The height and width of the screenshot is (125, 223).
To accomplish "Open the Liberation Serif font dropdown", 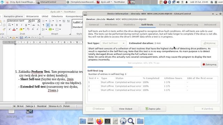I will (29, 21).
